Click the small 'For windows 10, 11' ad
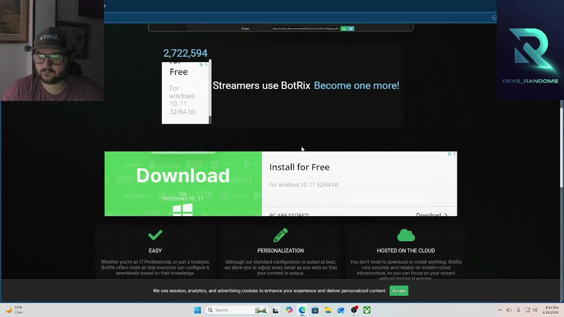 point(186,93)
